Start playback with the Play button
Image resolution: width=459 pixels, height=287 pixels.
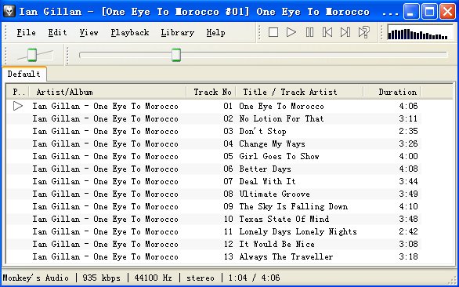click(291, 32)
